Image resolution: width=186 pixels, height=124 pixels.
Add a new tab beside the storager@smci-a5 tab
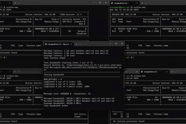pos(142,3)
